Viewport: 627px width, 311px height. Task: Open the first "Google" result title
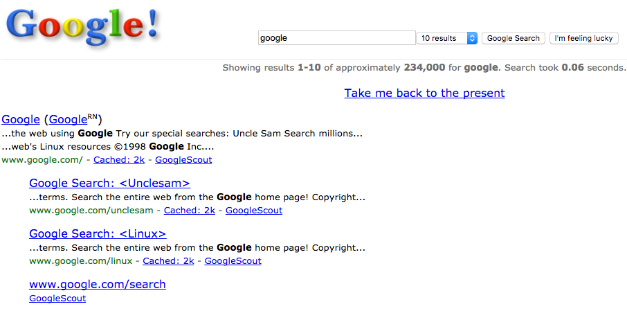21,120
